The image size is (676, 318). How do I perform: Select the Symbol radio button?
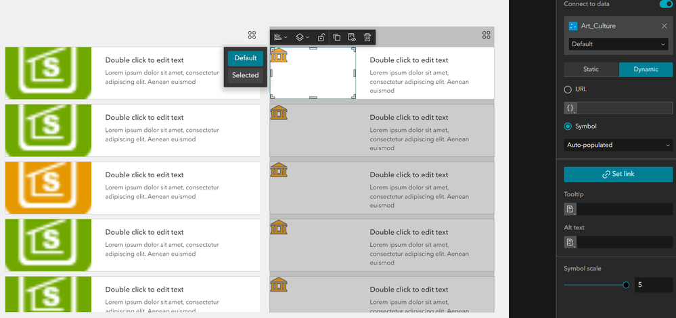pyautogui.click(x=568, y=127)
